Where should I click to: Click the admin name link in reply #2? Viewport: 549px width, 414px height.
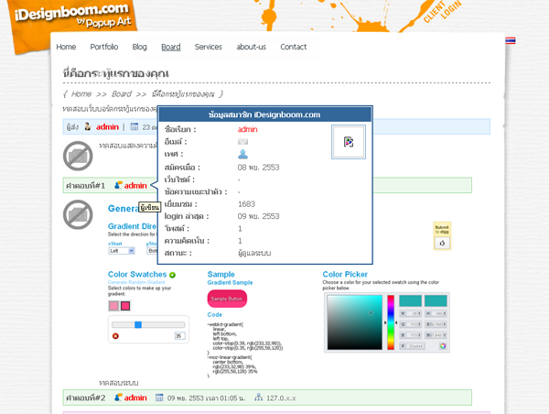point(135,398)
